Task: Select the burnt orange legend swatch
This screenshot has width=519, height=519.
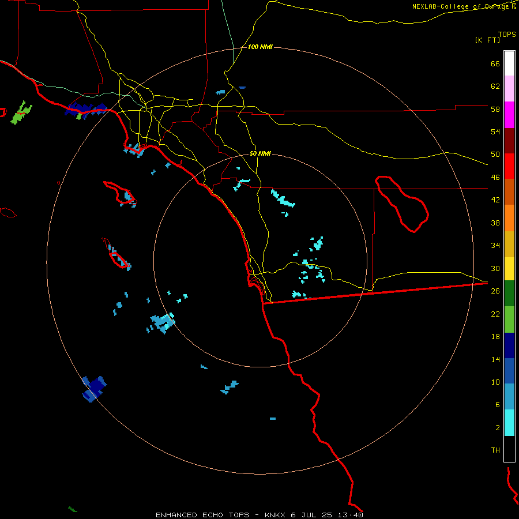Action: (509, 191)
